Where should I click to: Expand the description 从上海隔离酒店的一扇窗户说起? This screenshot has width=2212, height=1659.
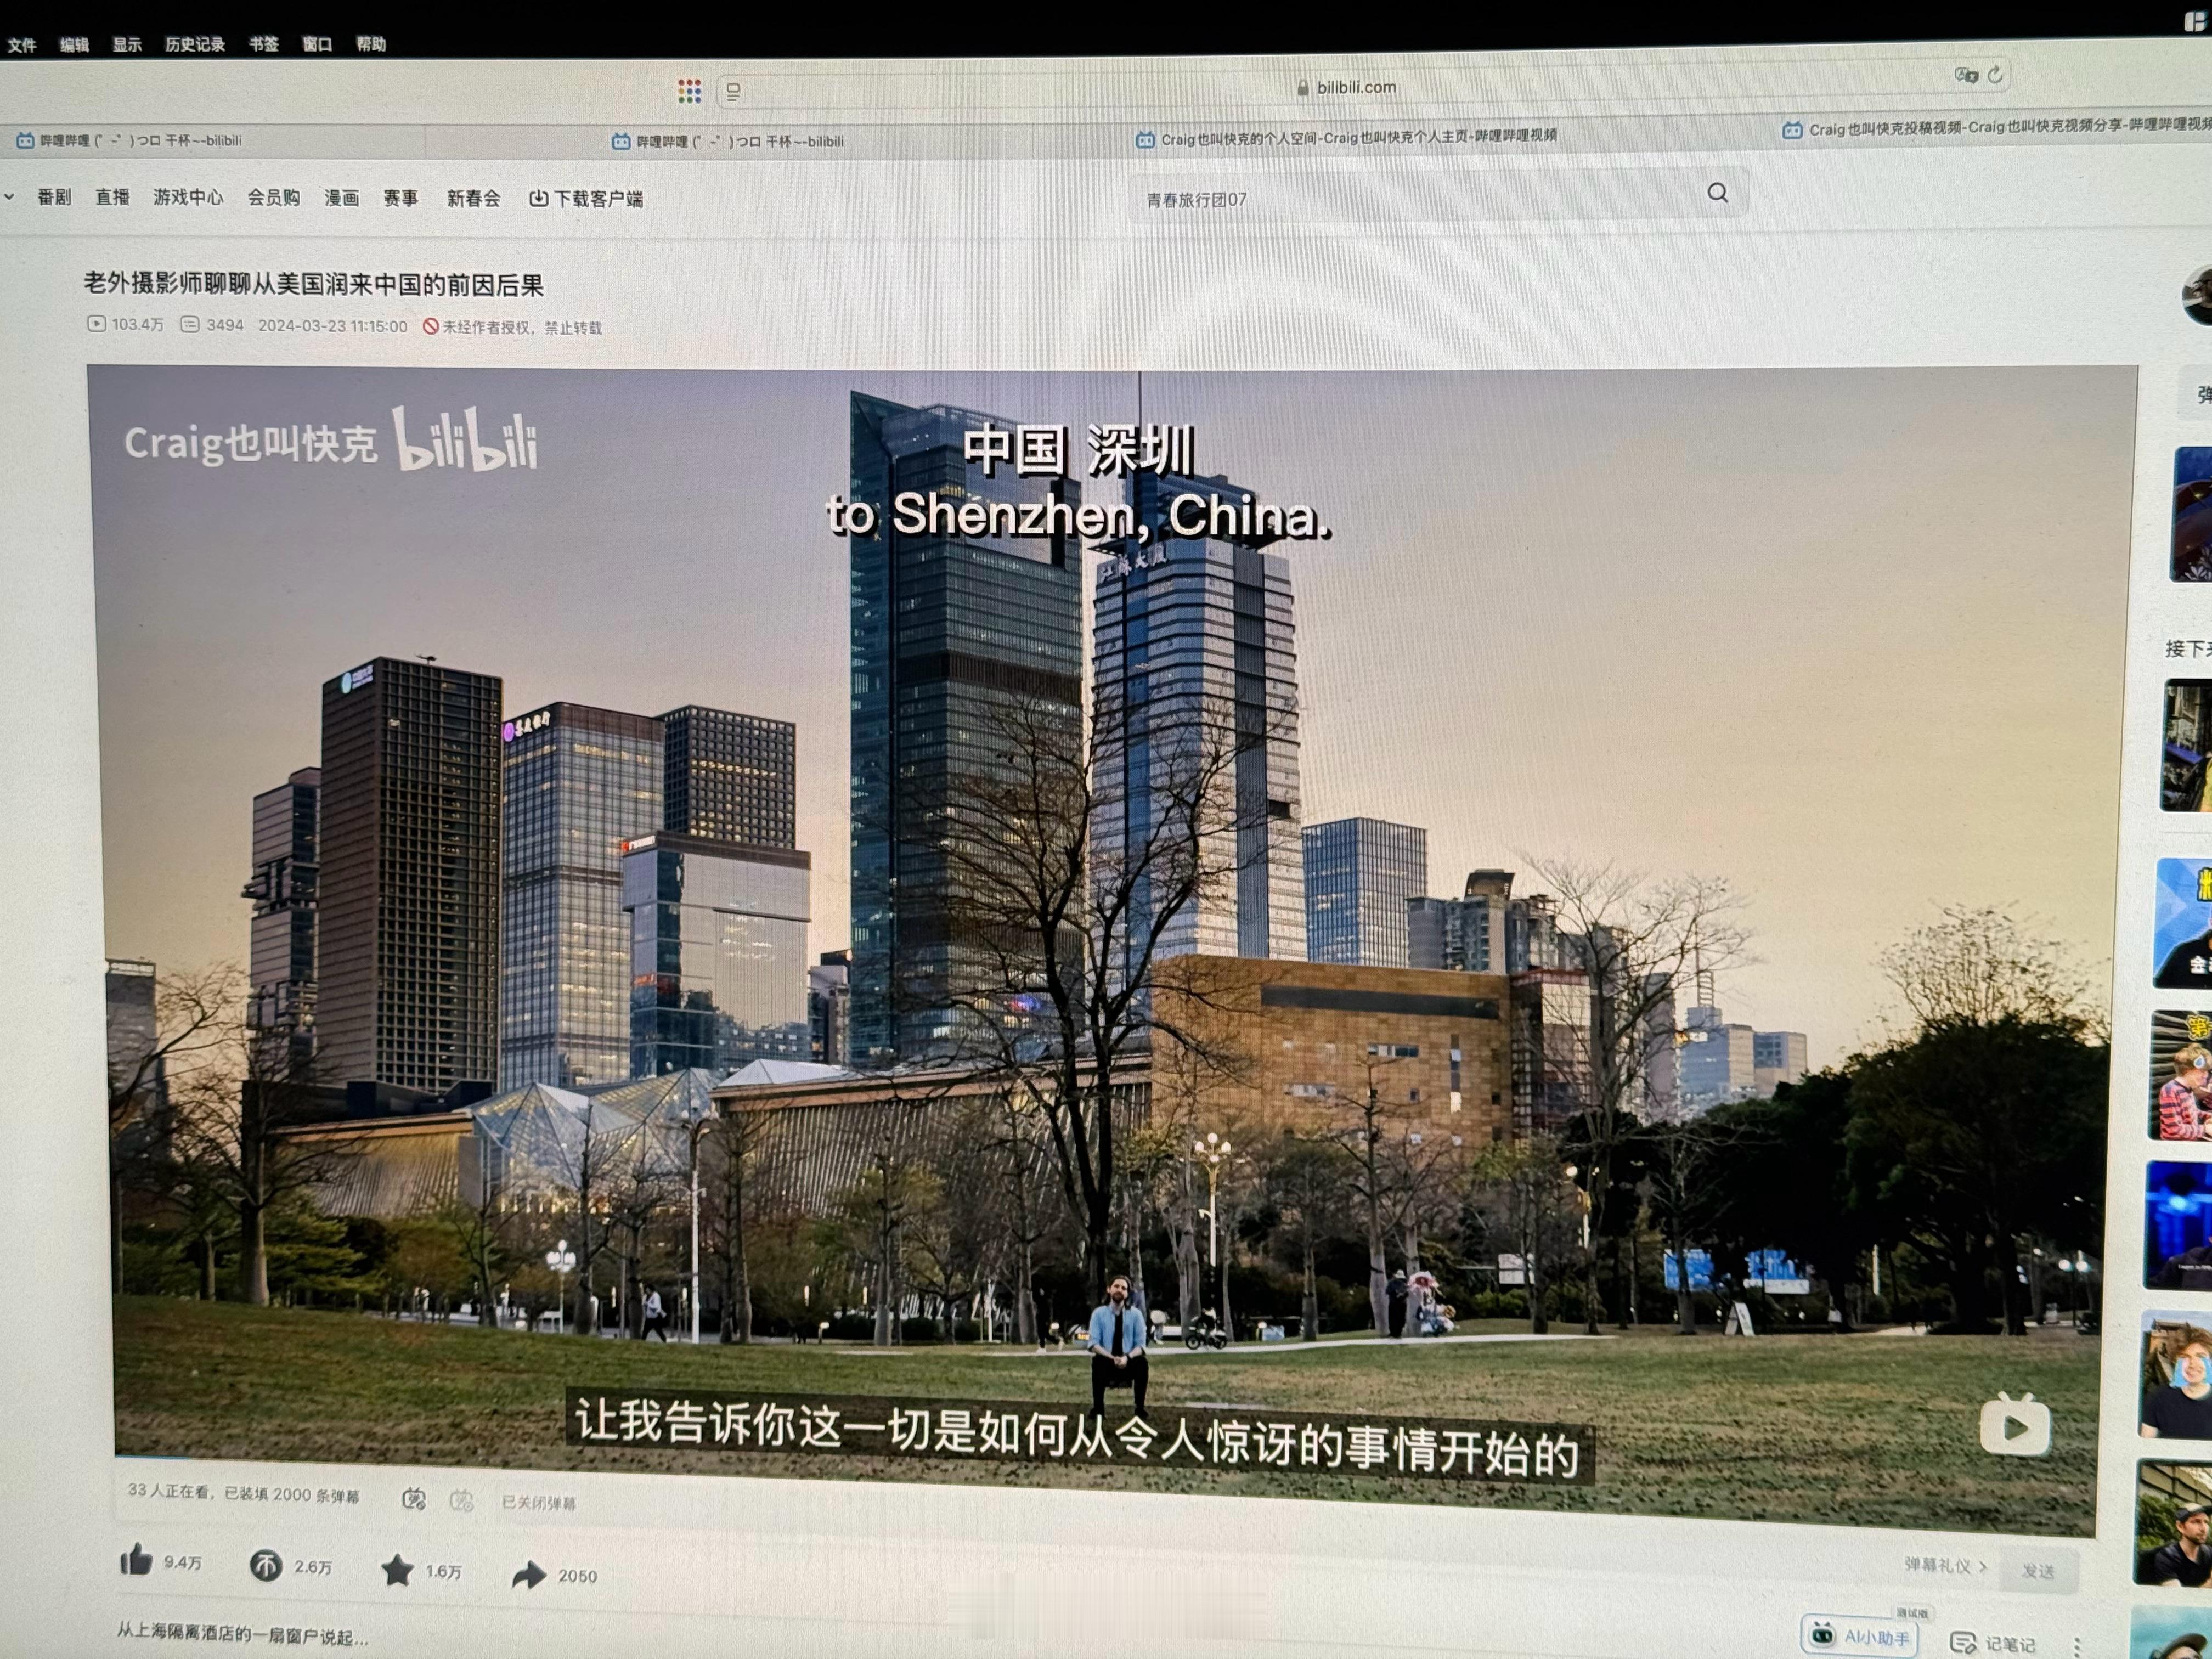click(242, 1634)
